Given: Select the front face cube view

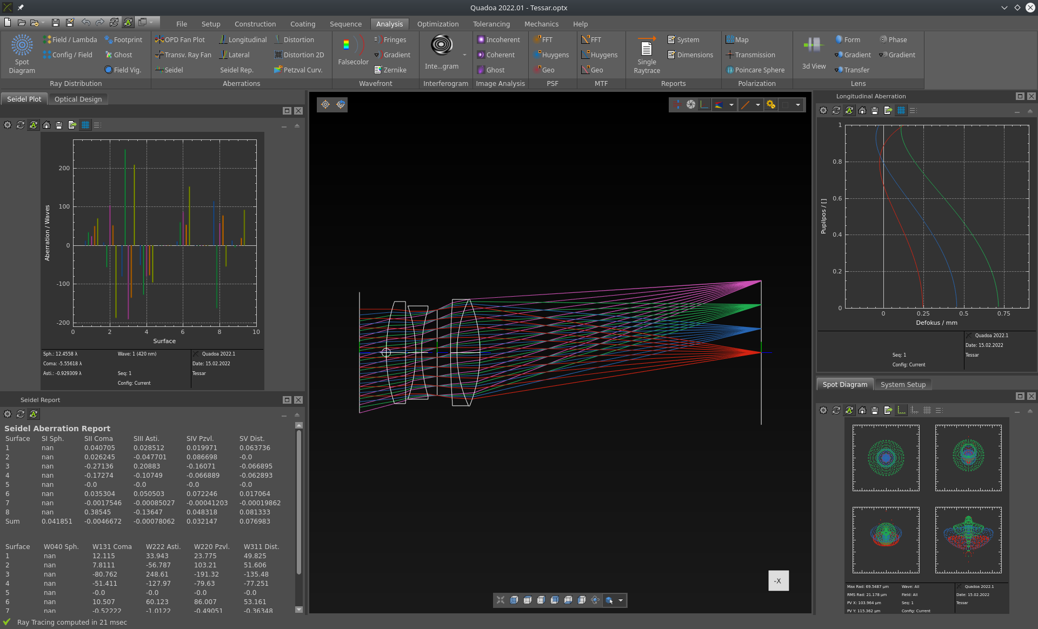Looking at the screenshot, I should click(514, 600).
